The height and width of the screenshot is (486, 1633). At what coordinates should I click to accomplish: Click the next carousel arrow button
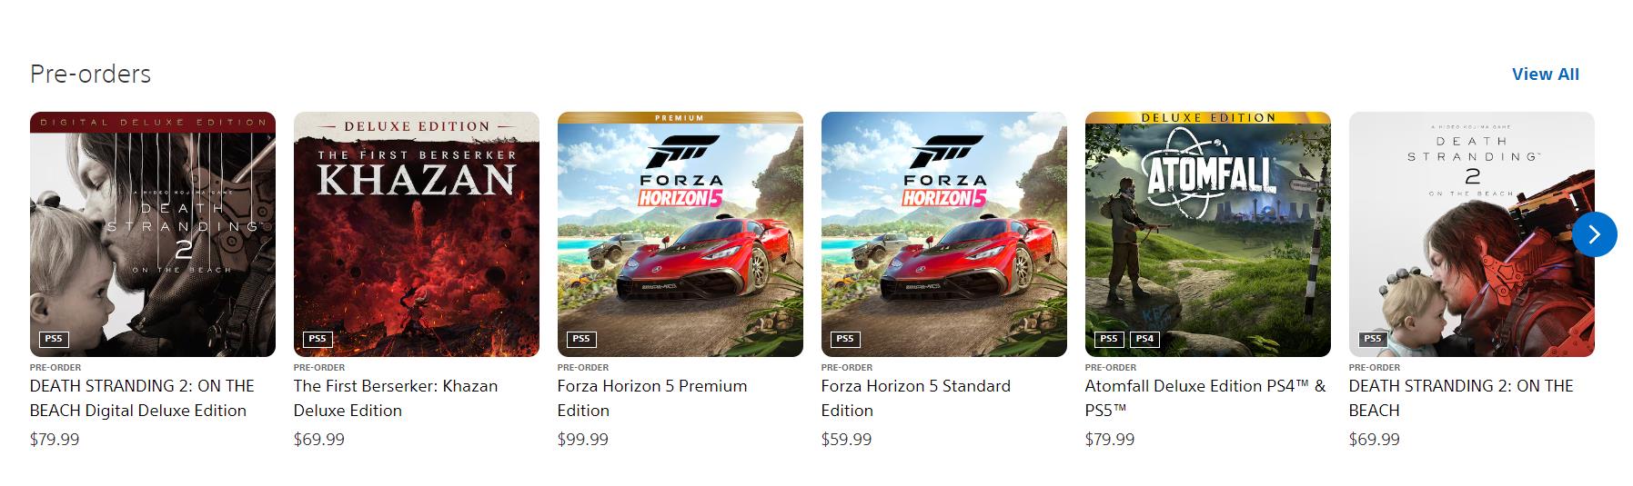click(1594, 234)
